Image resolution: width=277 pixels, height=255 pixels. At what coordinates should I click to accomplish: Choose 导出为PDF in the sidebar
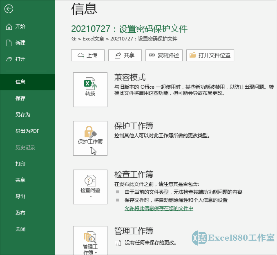click(27, 131)
